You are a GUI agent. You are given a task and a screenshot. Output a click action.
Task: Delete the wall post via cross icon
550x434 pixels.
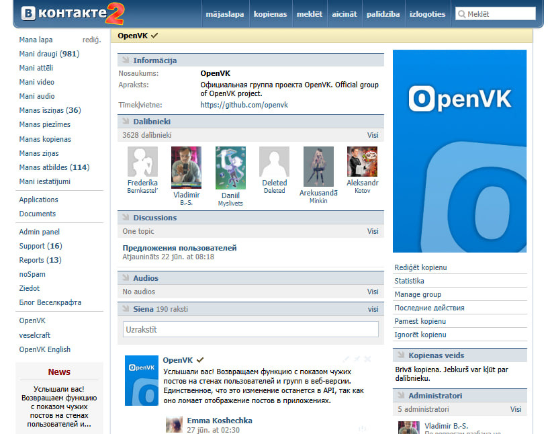click(367, 359)
